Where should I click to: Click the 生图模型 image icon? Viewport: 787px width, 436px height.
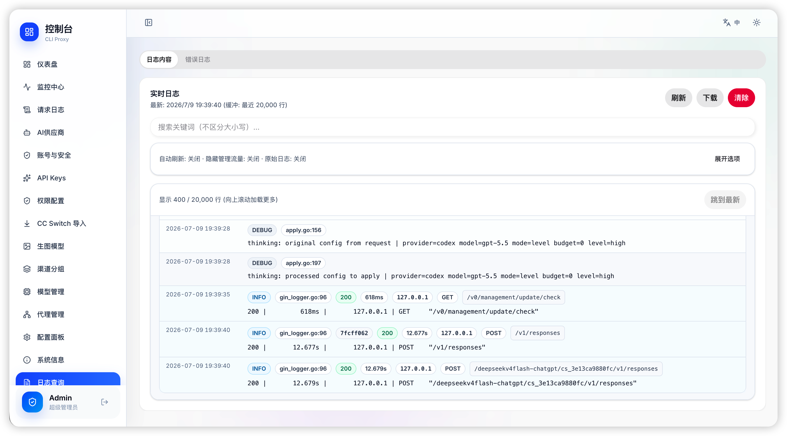pyautogui.click(x=27, y=246)
